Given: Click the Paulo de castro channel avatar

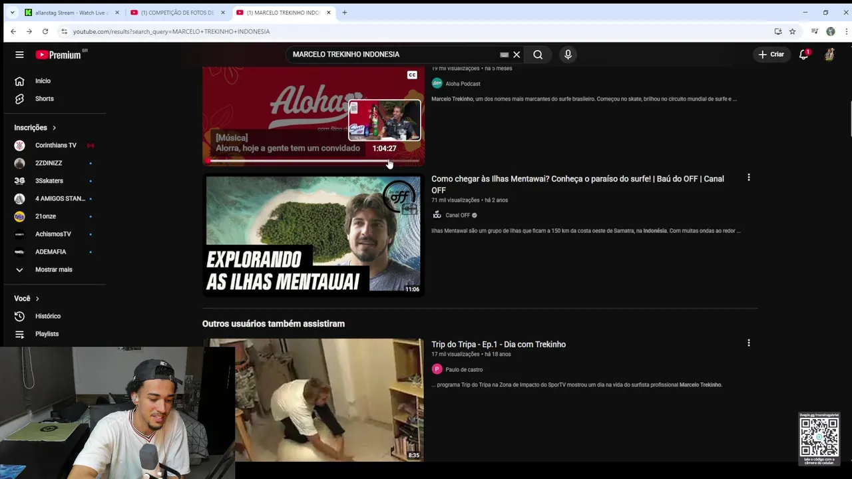Looking at the screenshot, I should click(x=437, y=369).
